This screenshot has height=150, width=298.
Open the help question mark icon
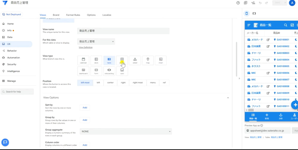238,3
